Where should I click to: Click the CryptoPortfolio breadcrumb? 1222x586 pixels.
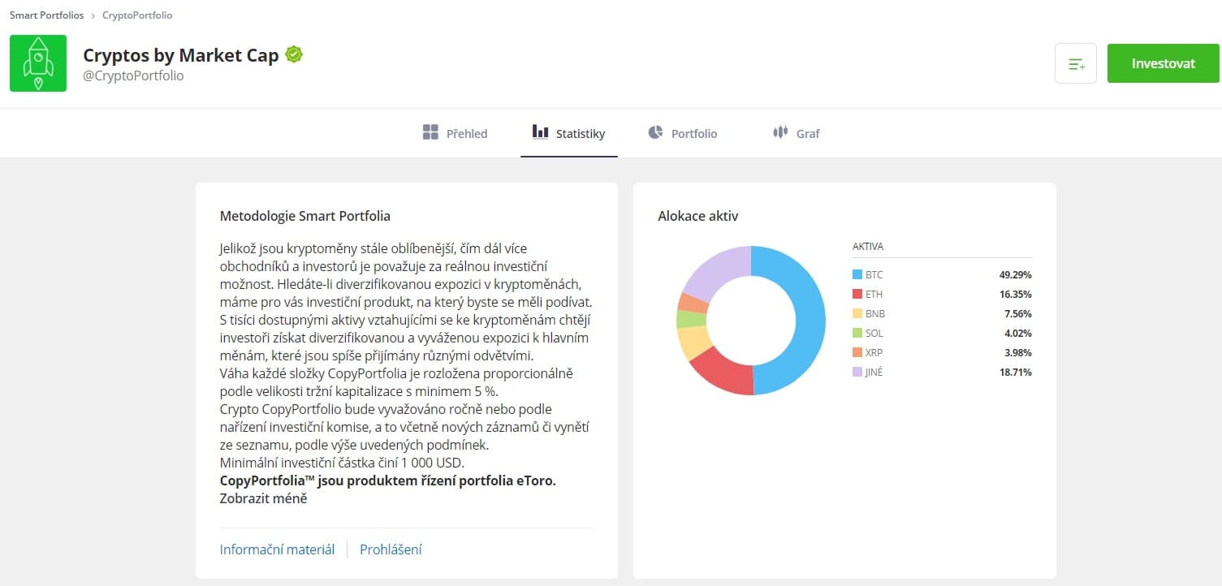click(137, 15)
